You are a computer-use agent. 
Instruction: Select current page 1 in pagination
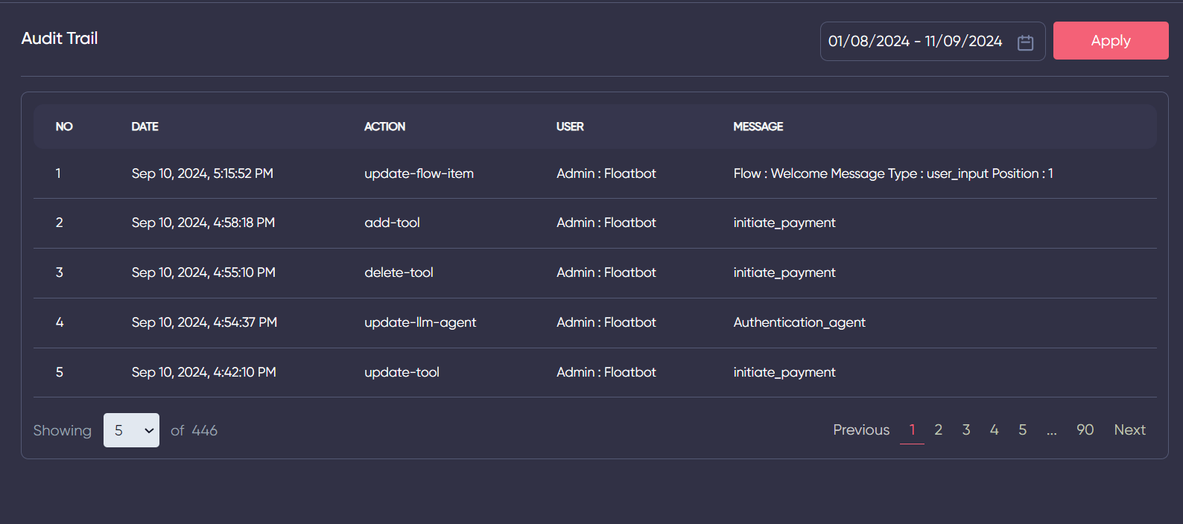(x=912, y=430)
